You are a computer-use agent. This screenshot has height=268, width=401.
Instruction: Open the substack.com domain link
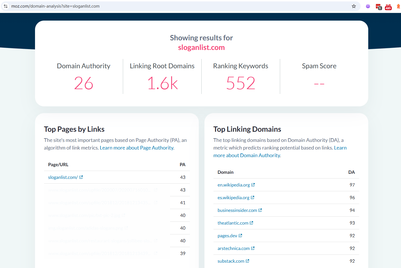(x=231, y=261)
